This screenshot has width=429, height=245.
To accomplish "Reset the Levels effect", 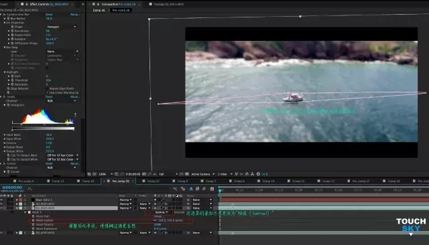I will pyautogui.click(x=49, y=96).
